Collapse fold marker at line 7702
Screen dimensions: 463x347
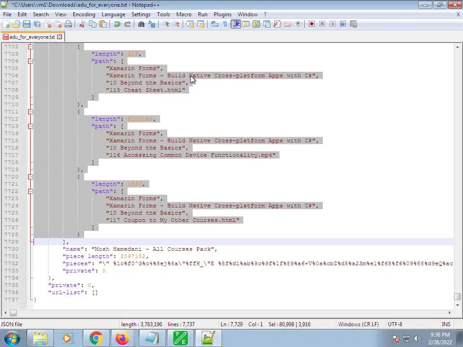30,47
